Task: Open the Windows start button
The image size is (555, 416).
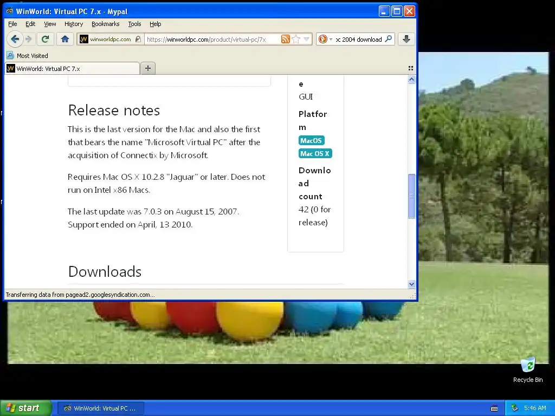Action: tap(25, 408)
